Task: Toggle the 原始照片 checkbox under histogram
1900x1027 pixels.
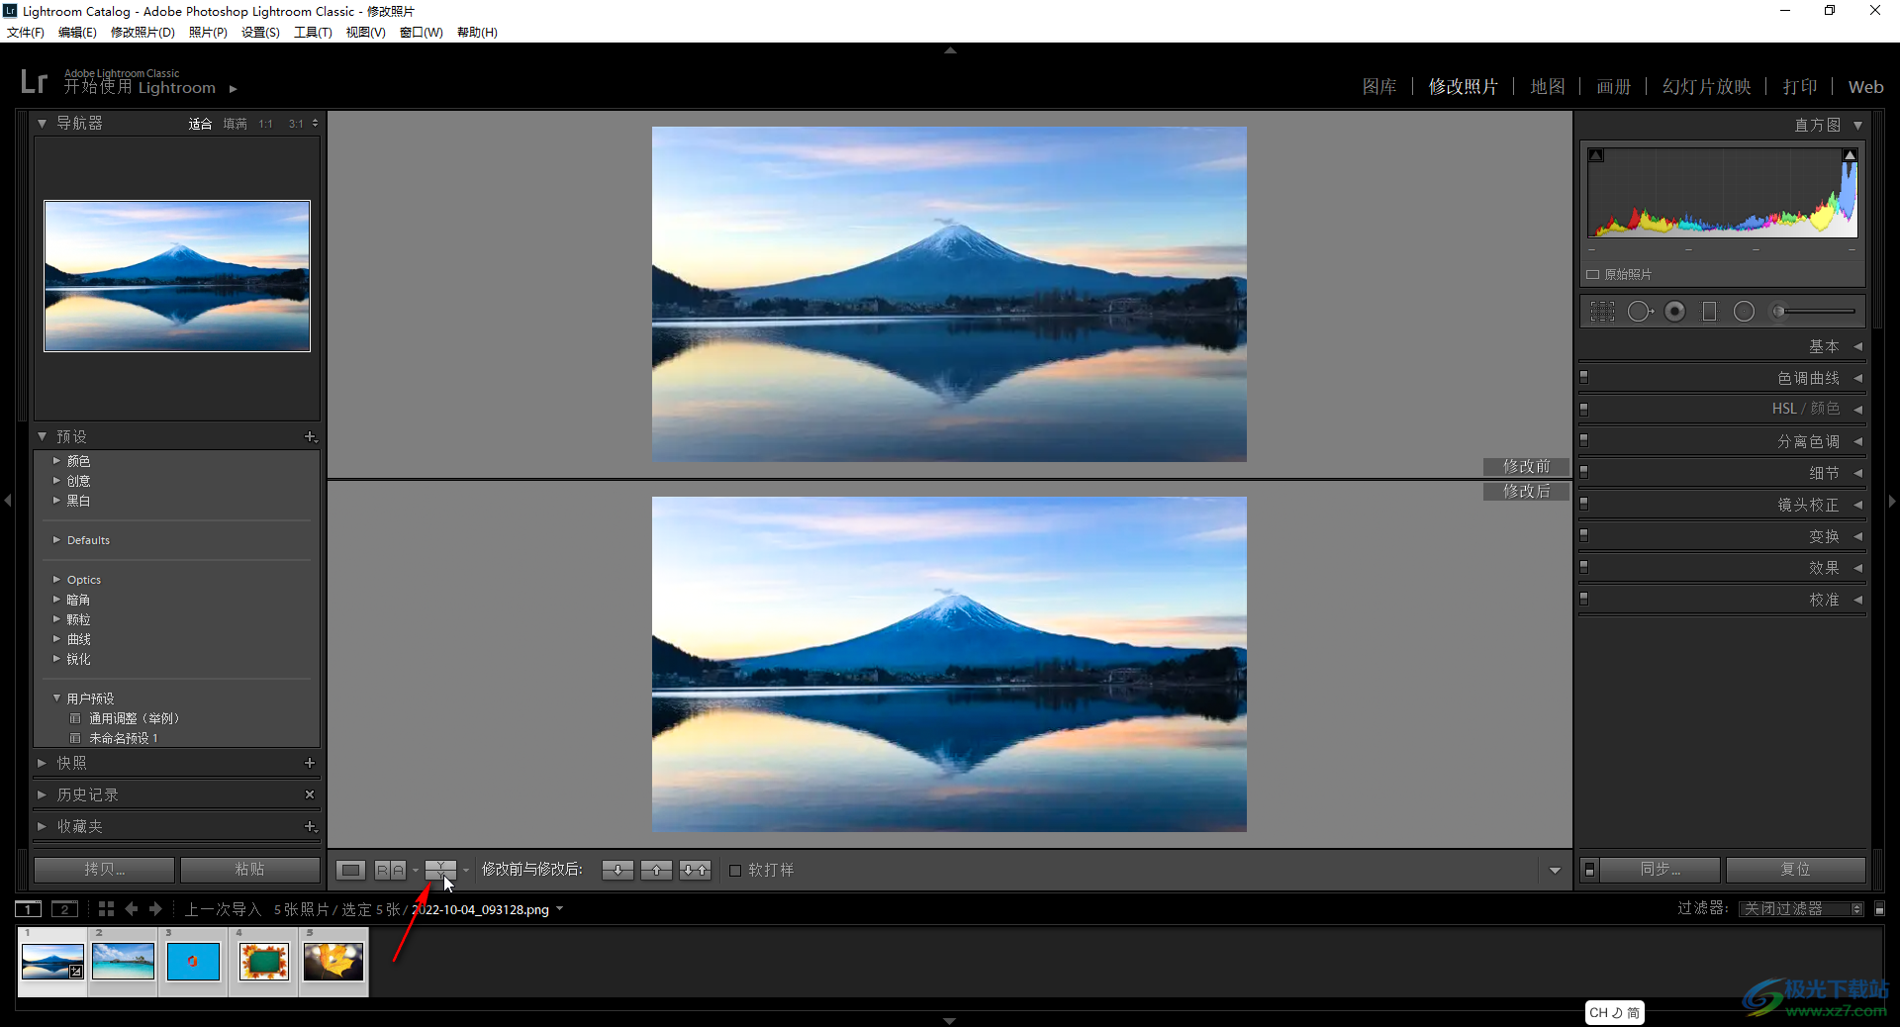Action: 1593,275
